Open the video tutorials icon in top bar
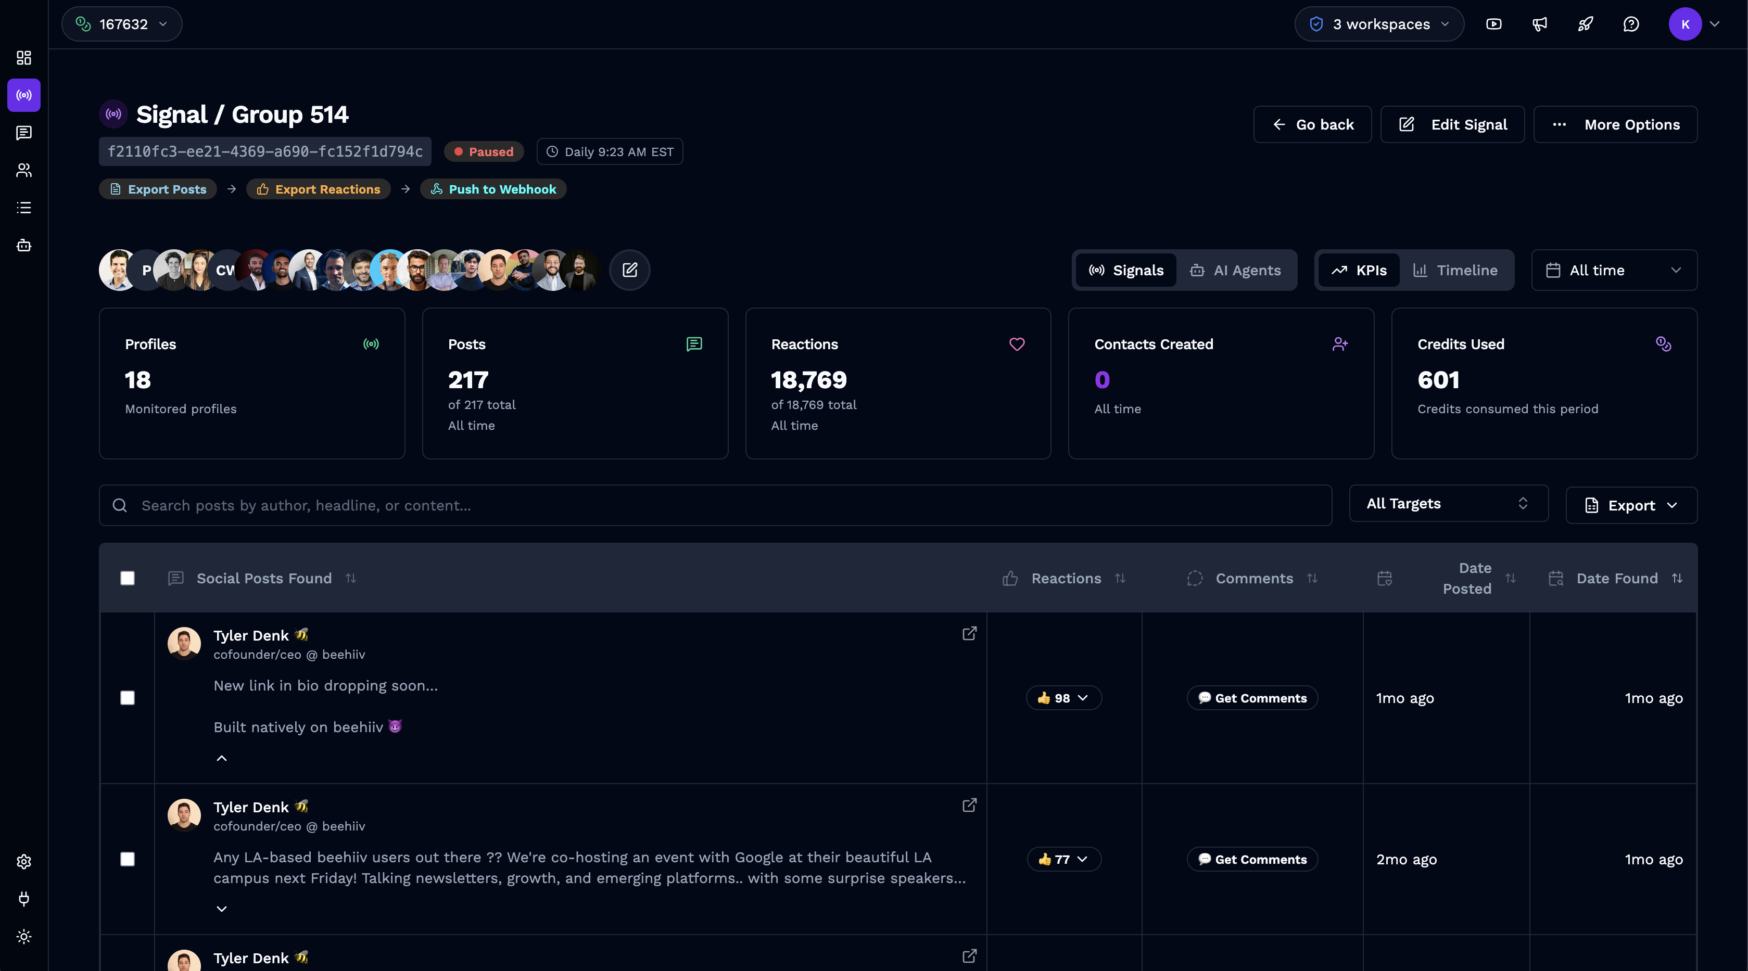 1493,24
